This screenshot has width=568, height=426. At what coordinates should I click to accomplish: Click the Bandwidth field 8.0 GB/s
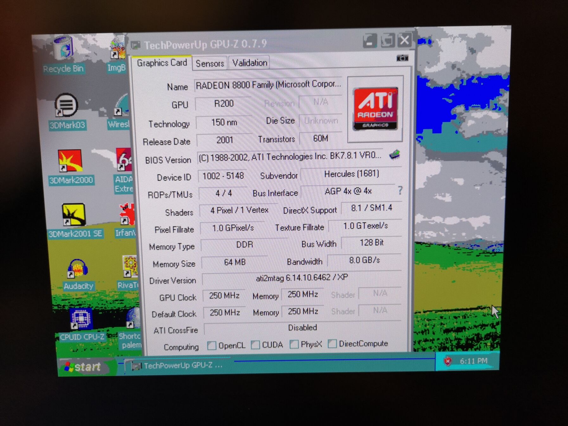(x=364, y=260)
